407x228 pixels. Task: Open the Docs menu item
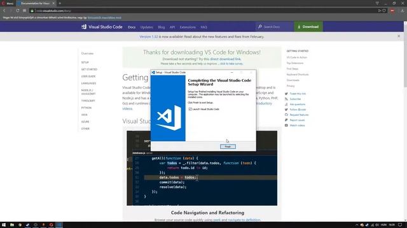pos(132,27)
